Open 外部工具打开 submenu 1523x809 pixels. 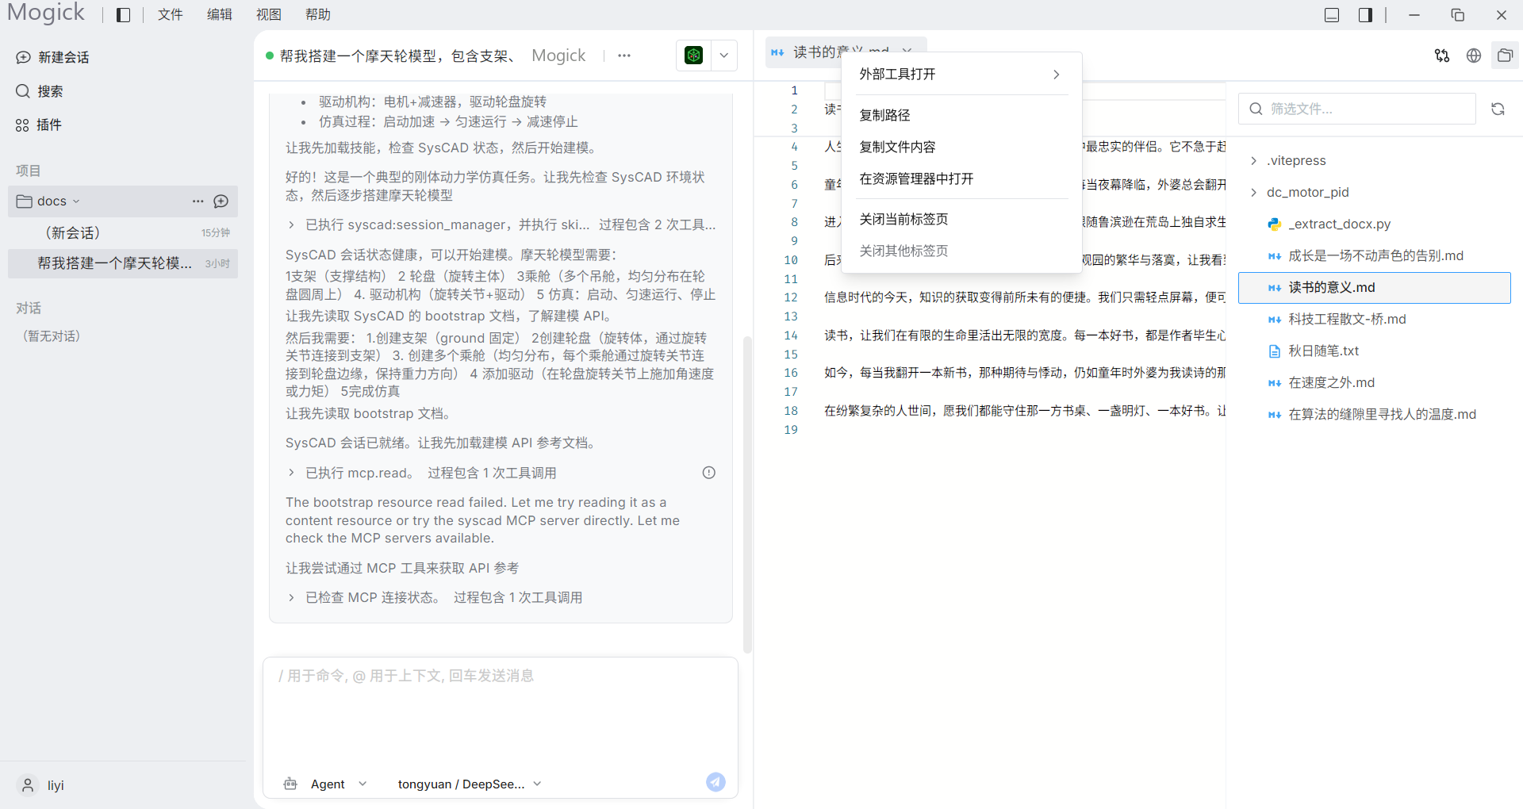(x=961, y=74)
